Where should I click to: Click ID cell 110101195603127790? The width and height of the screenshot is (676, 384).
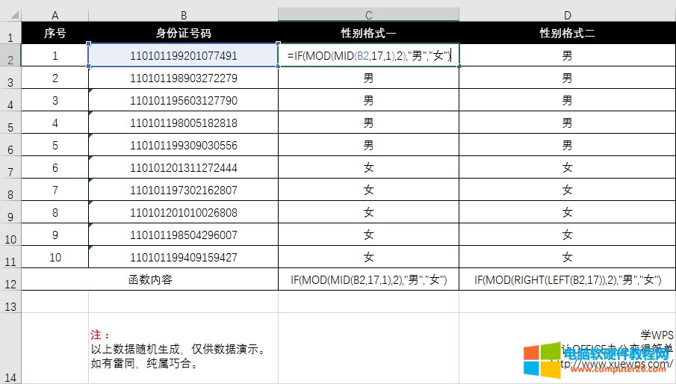tap(183, 100)
